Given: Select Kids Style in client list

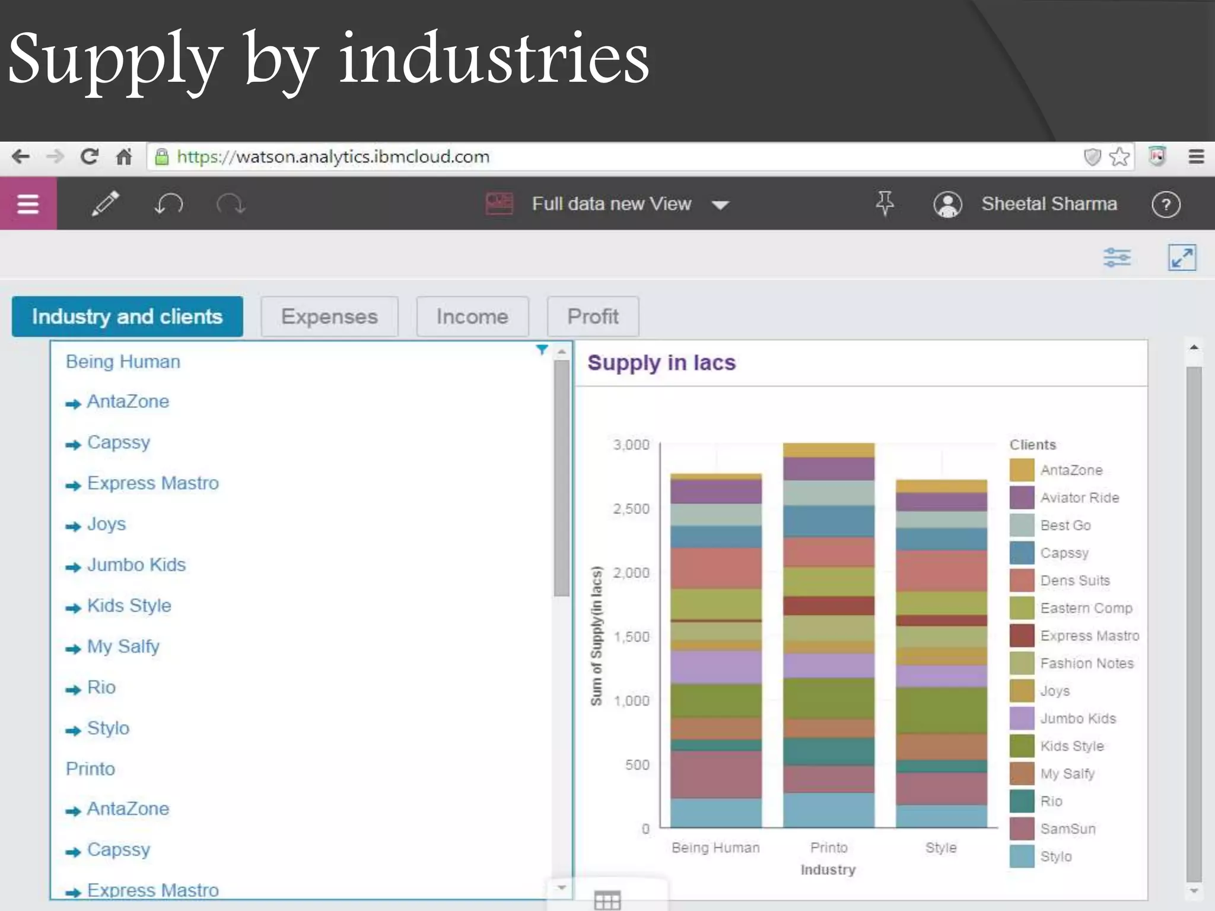Looking at the screenshot, I should [129, 606].
